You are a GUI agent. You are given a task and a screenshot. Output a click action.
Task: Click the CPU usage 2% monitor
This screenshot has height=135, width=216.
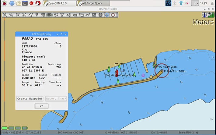point(195,3)
